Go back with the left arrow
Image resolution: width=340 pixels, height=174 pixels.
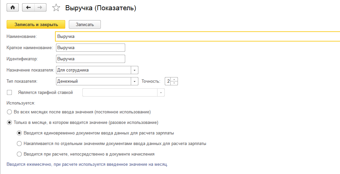pos(28,8)
